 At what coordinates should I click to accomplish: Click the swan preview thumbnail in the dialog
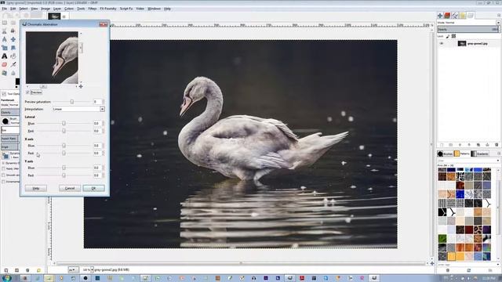point(52,57)
